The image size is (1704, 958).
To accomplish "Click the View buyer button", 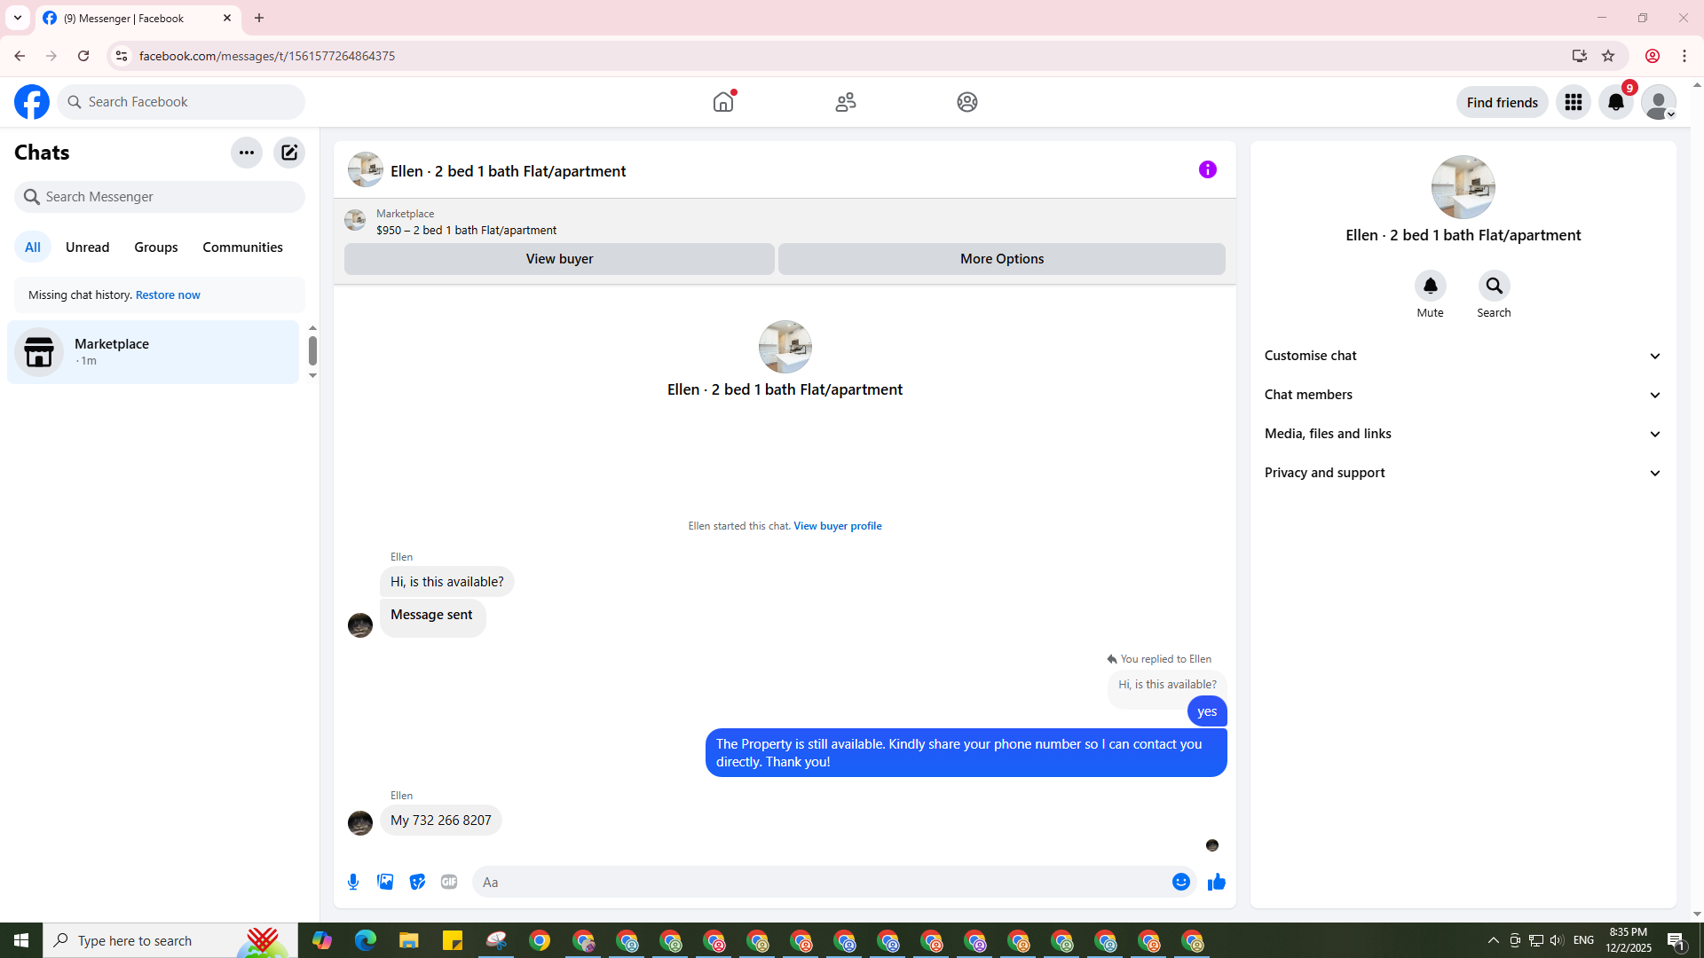I will (559, 259).
